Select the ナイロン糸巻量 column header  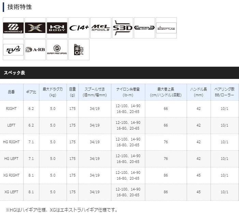[128, 92]
